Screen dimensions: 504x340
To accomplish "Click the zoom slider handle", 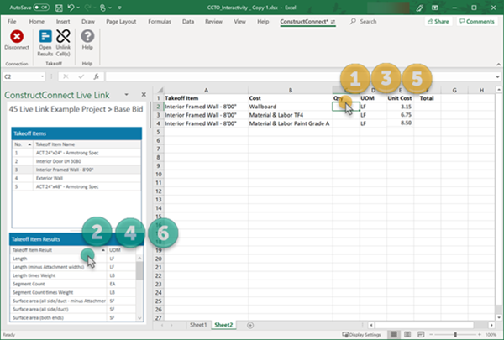I will pyautogui.click(x=455, y=334).
